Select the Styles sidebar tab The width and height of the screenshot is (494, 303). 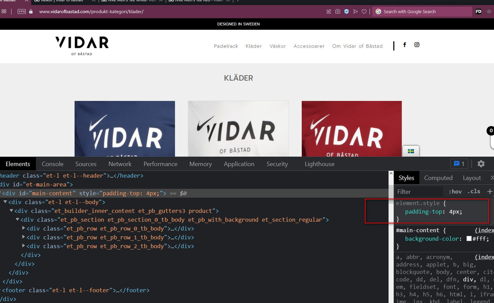tap(406, 178)
